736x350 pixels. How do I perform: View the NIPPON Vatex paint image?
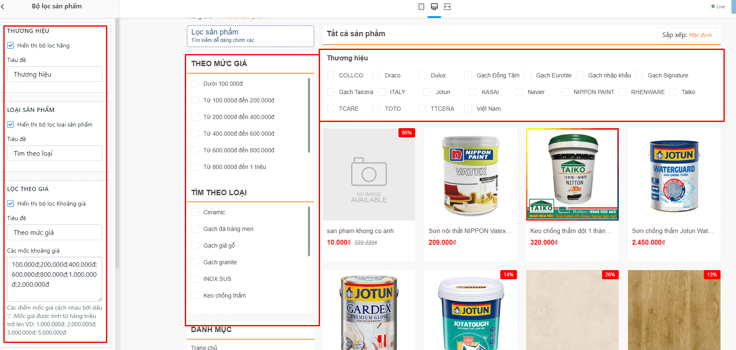click(x=471, y=174)
